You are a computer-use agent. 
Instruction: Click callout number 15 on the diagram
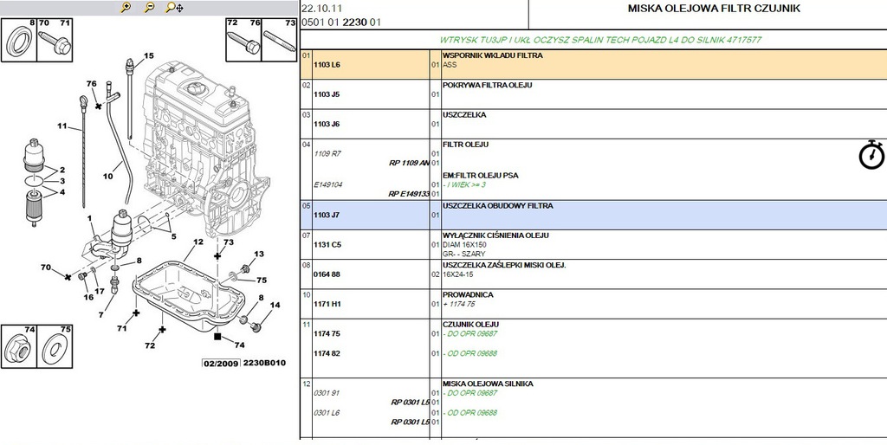pyautogui.click(x=148, y=55)
